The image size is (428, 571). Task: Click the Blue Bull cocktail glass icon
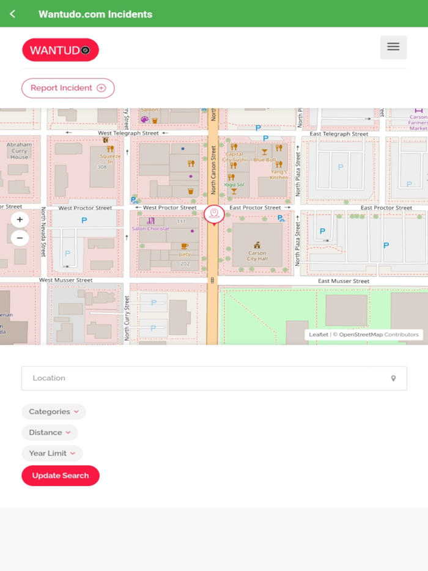click(x=265, y=152)
